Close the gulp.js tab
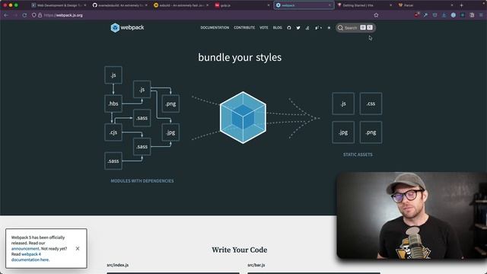487x274 pixels. (x=269, y=5)
